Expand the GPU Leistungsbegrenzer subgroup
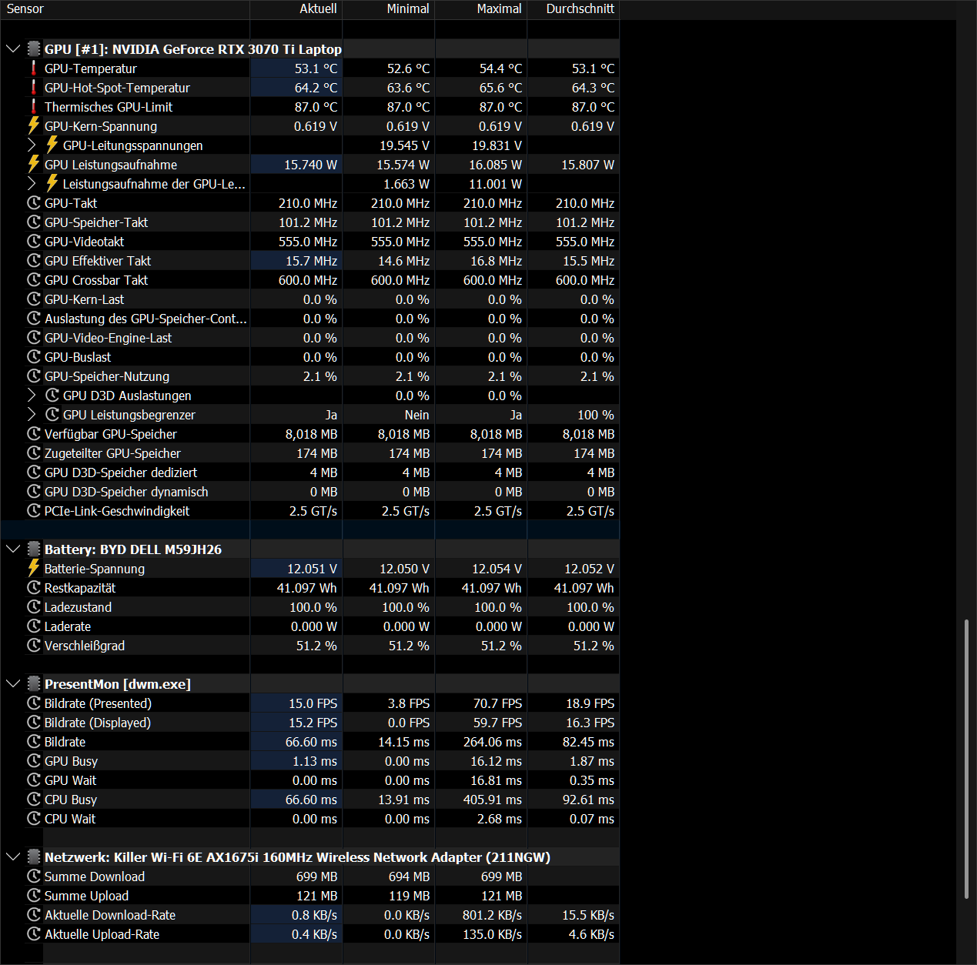 tap(32, 415)
